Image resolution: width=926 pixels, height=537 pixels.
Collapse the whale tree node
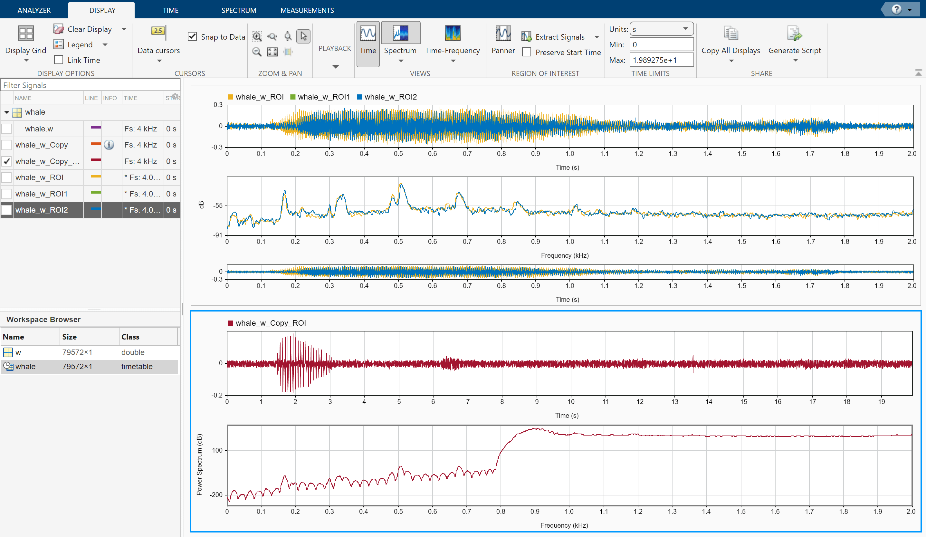pos(7,112)
